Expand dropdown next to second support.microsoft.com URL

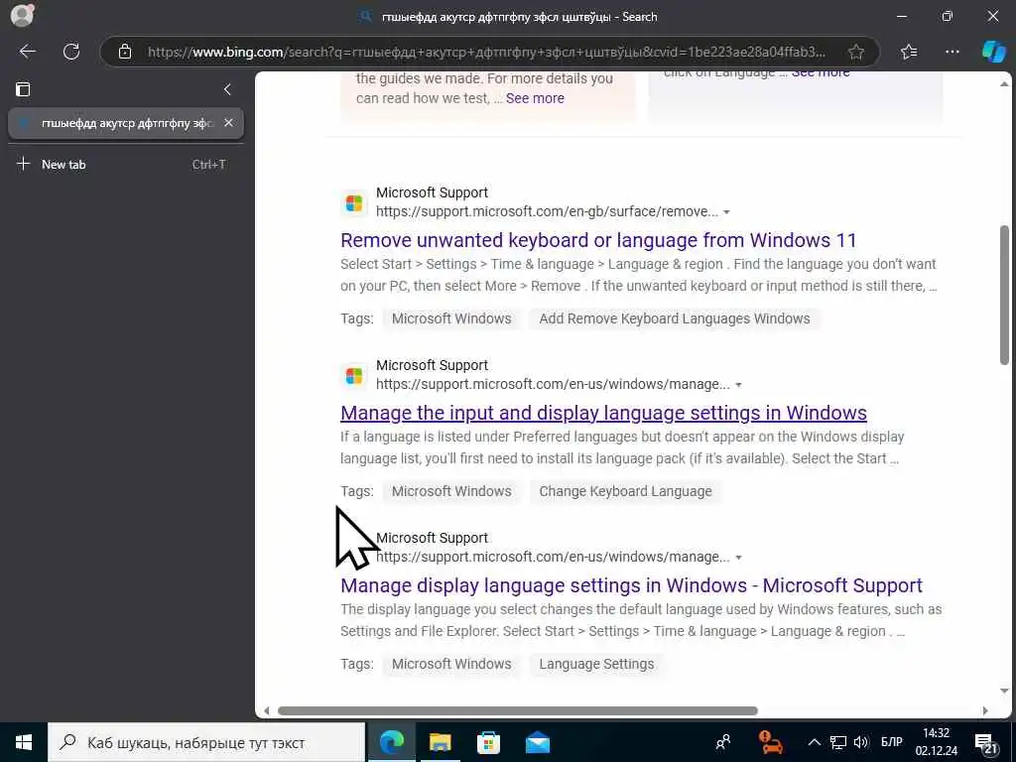[738, 385]
